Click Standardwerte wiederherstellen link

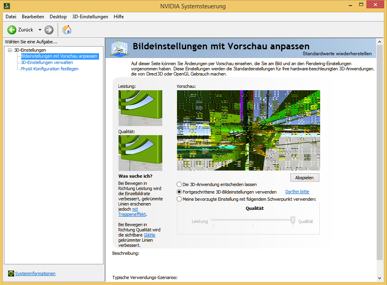coord(337,54)
